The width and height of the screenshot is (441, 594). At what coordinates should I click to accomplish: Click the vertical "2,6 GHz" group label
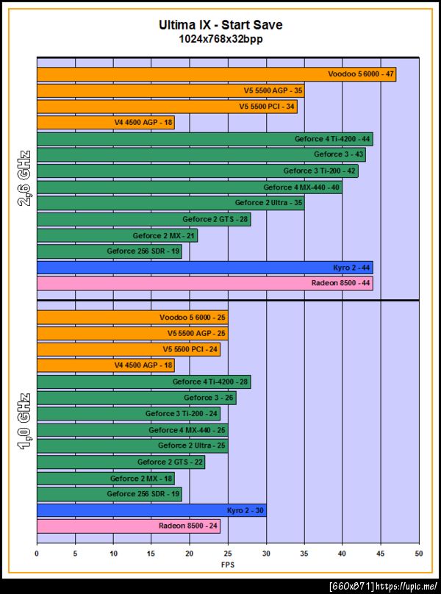point(24,178)
